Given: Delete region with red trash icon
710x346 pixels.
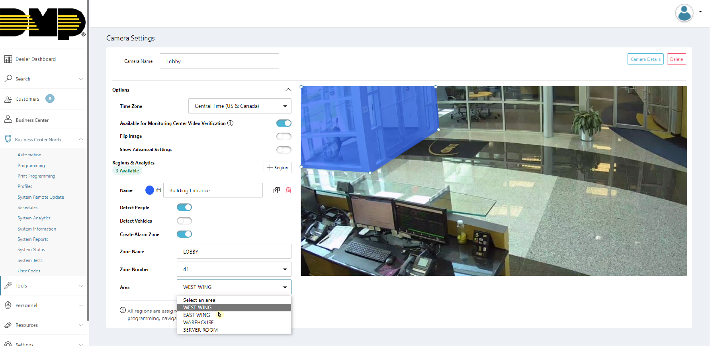Looking at the screenshot, I should [x=288, y=190].
